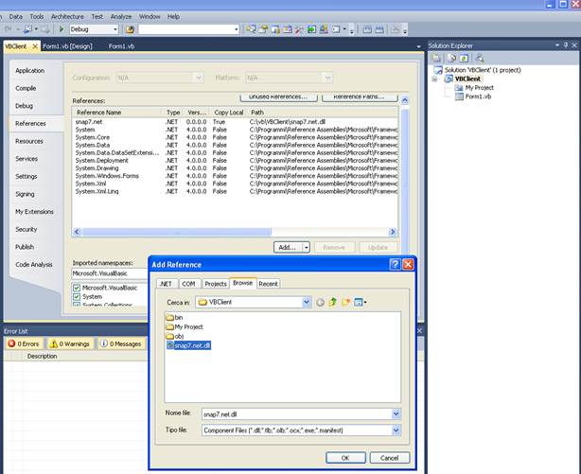Click OK in Add Reference dialog
581x474 pixels.
[345, 458]
